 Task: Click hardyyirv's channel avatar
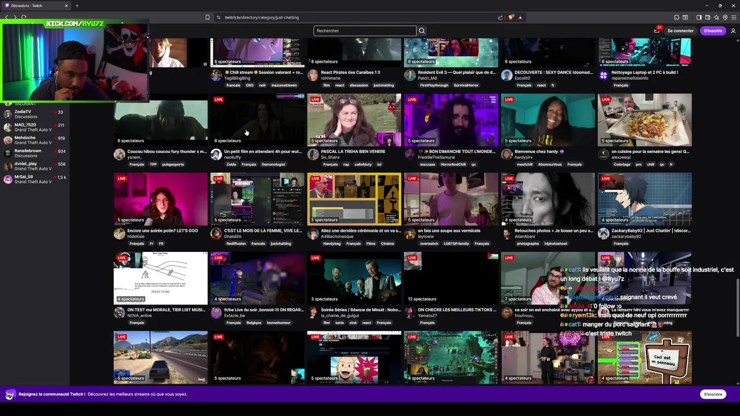coord(506,154)
